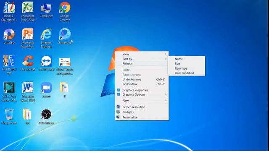Expand the New submenu in context menu

[142, 101]
